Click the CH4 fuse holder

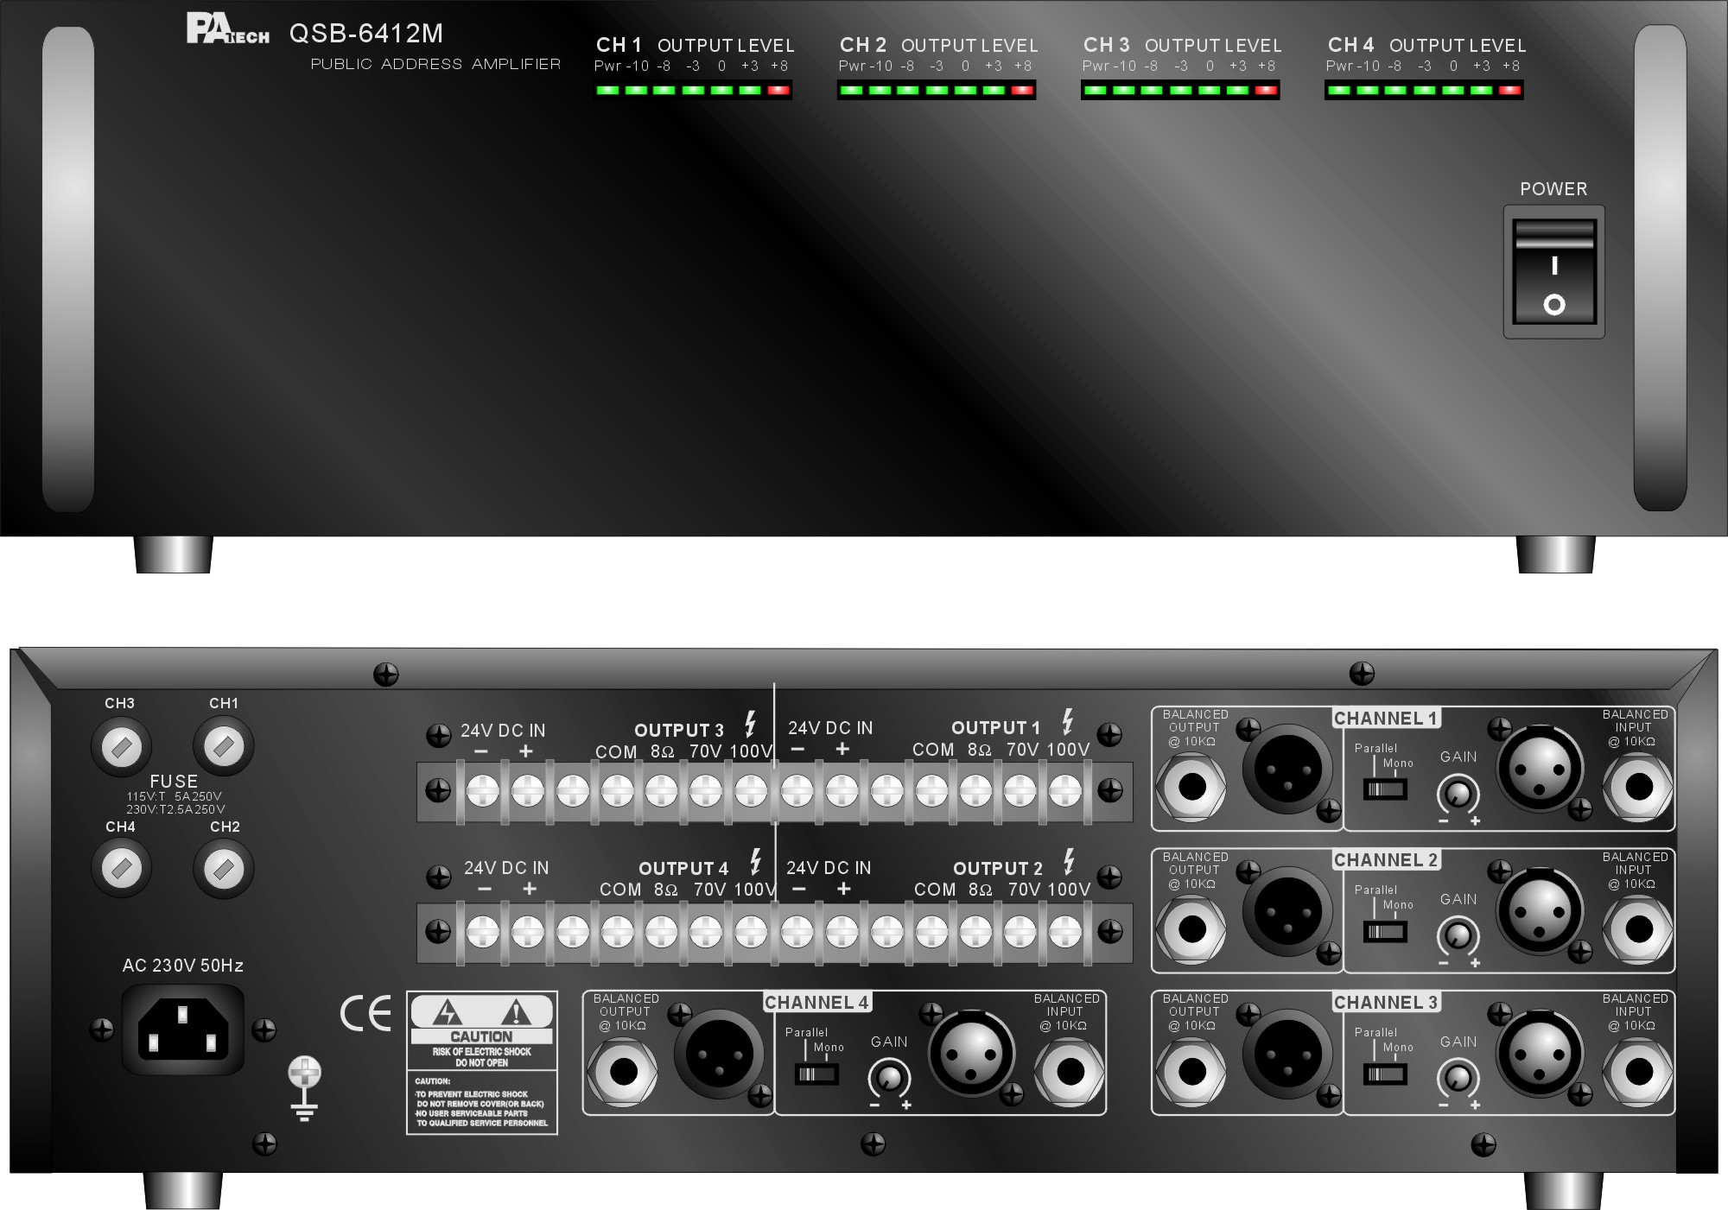[121, 868]
